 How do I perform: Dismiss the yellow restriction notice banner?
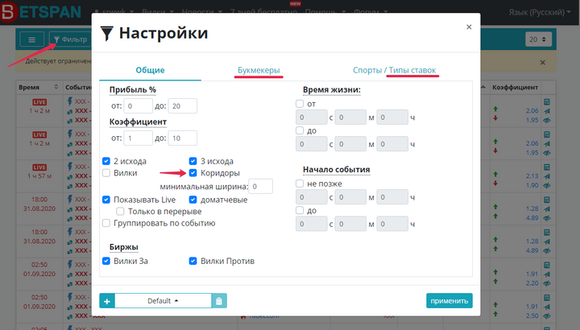(x=542, y=63)
